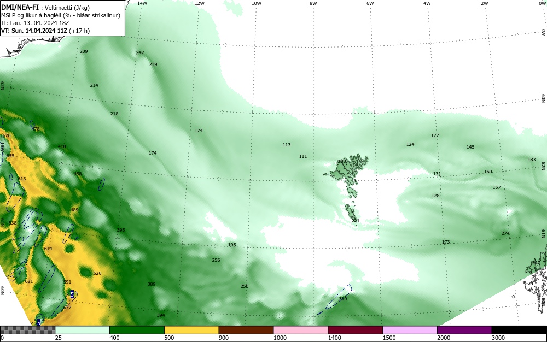Click the '4W' longitude label
Viewport: 547px width, 342px height.
(x=427, y=3)
